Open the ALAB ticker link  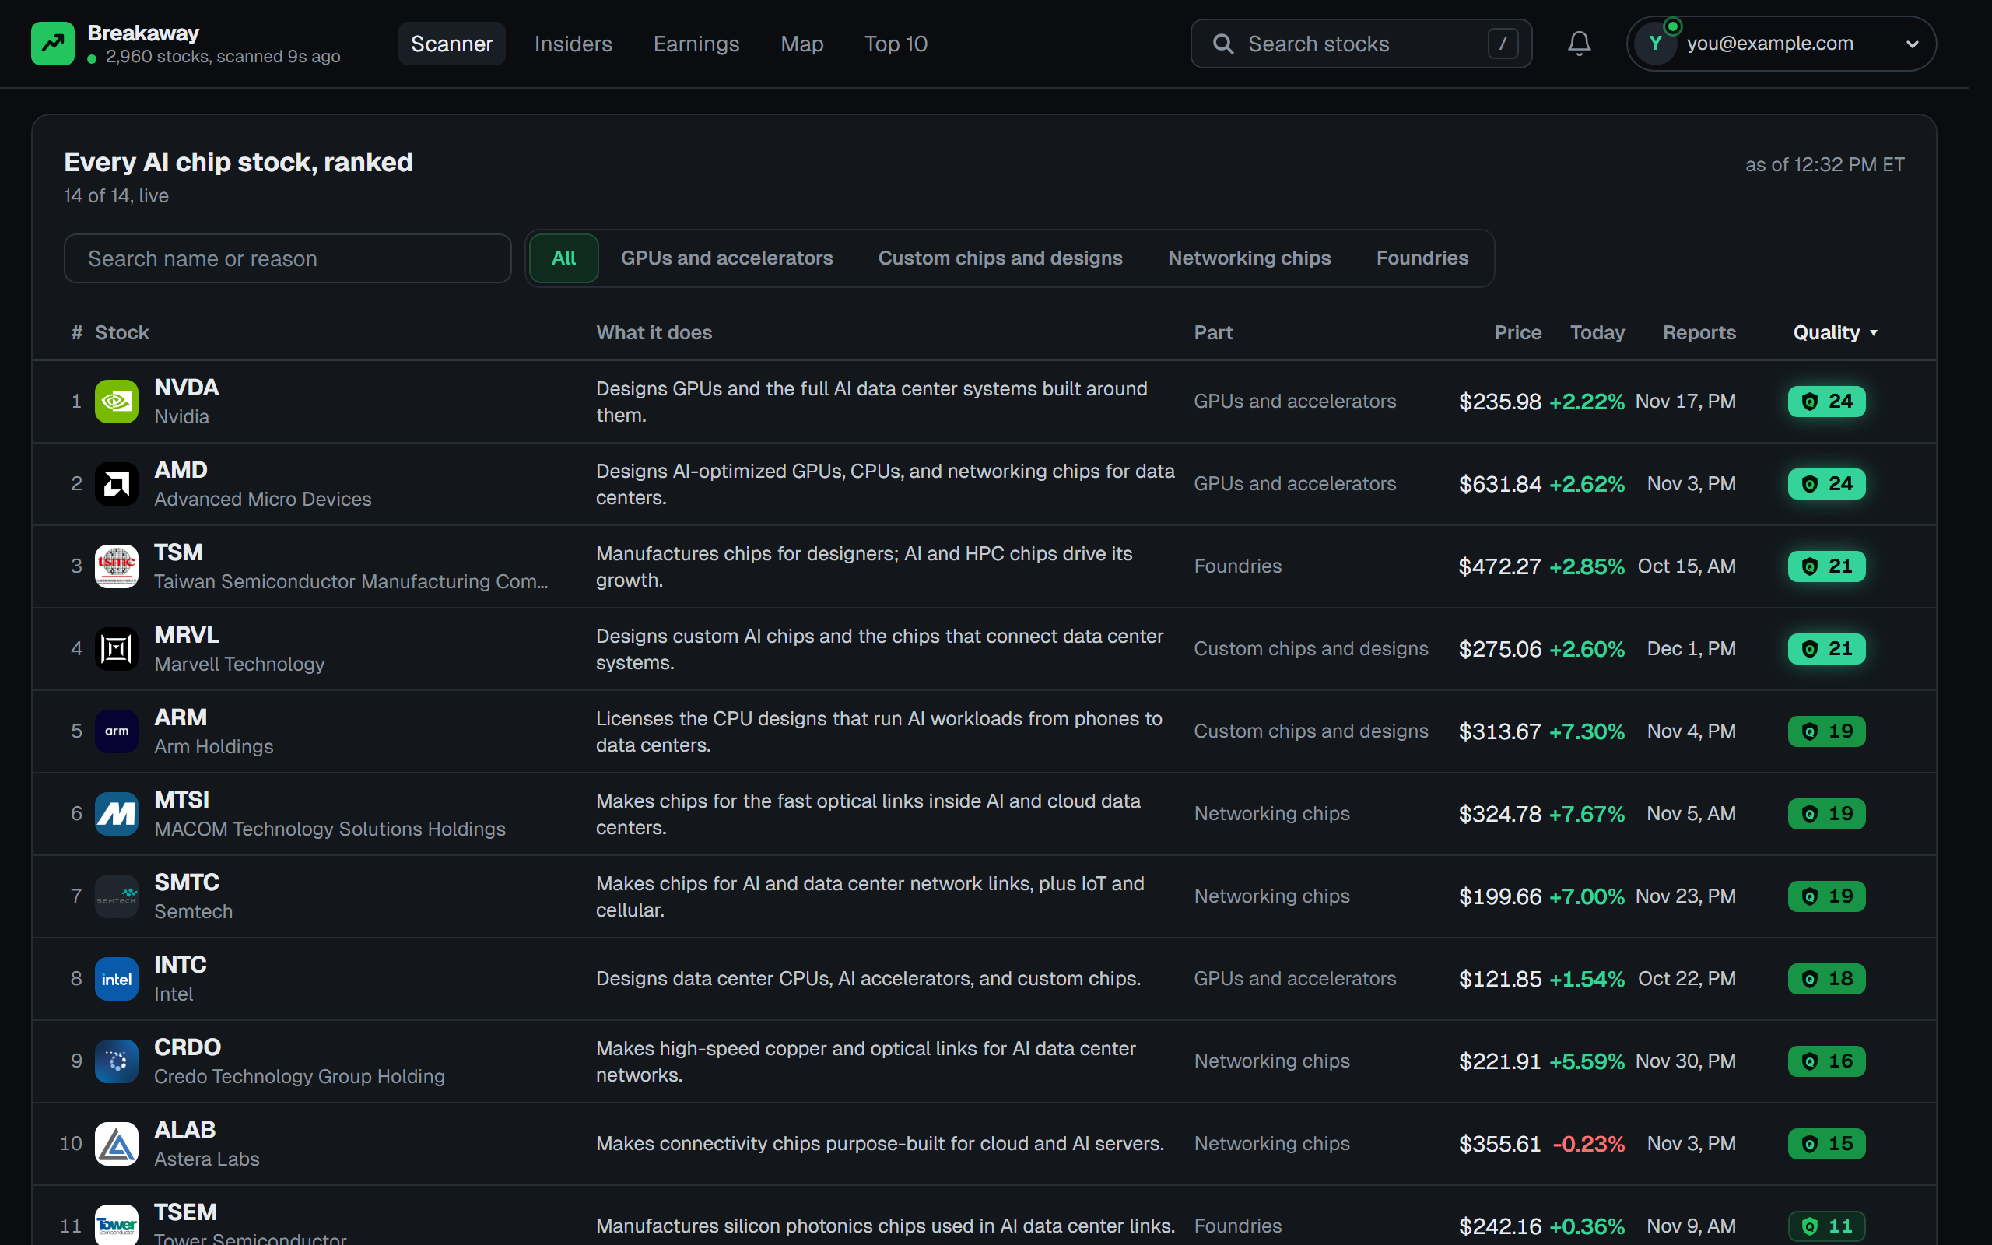click(x=184, y=1130)
